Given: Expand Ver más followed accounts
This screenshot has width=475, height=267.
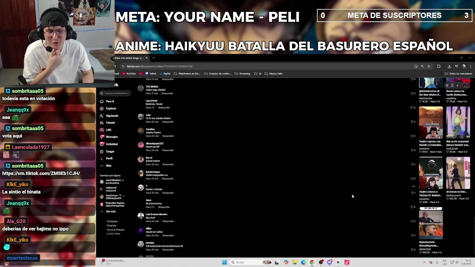Looking at the screenshot, I should click(108, 211).
